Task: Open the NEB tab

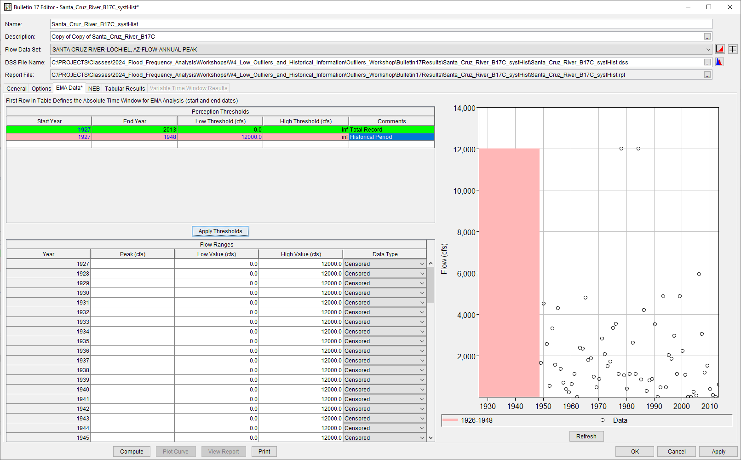Action: pyautogui.click(x=94, y=88)
